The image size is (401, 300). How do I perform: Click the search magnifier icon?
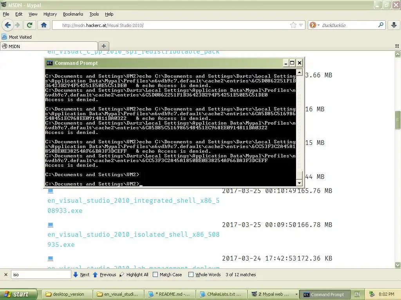tap(381, 25)
